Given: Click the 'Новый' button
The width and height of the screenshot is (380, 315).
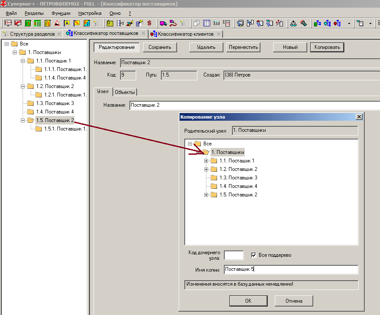Looking at the screenshot, I should pos(290,47).
